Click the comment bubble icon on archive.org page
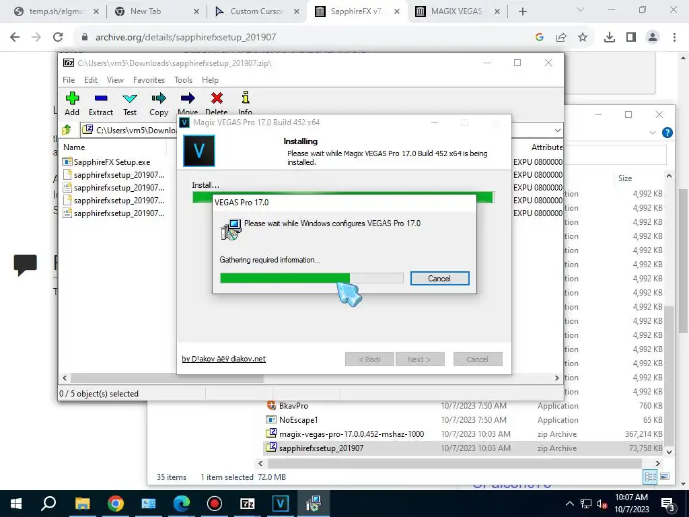This screenshot has width=689, height=517. coord(26,265)
